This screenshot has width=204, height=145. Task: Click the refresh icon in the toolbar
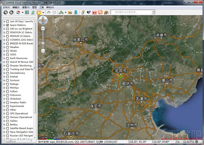tap(33, 12)
